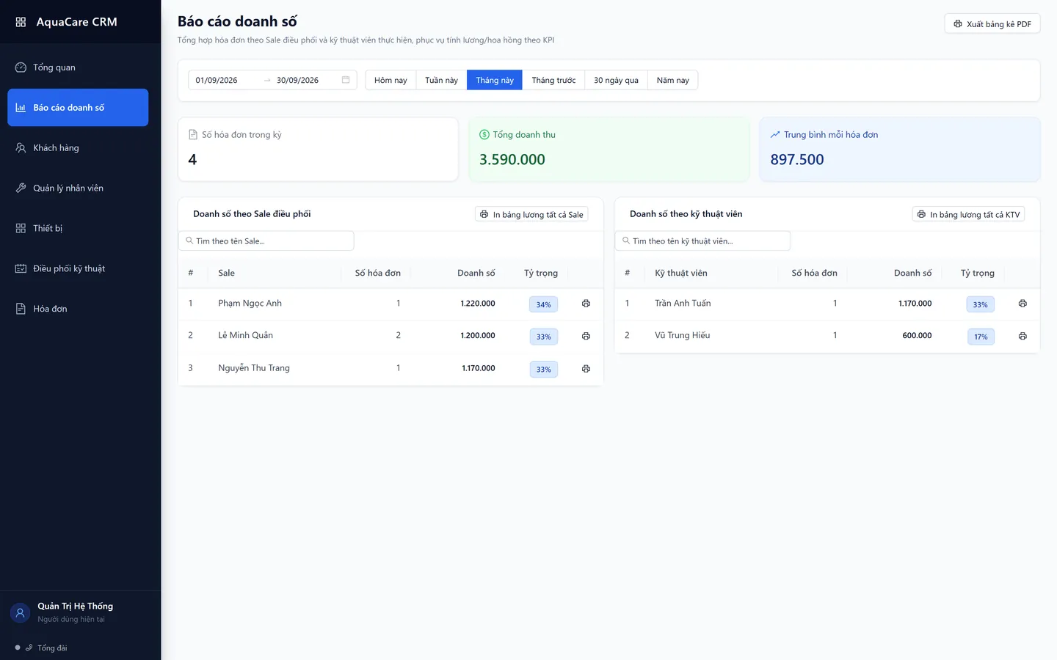Open Khách hàng page

tap(78, 148)
